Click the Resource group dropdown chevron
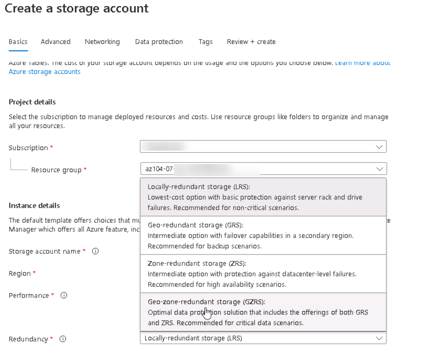Image resolution: width=424 pixels, height=363 pixels. (380, 169)
